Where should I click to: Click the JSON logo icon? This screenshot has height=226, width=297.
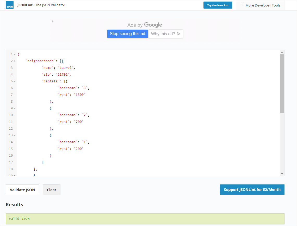(9, 5)
